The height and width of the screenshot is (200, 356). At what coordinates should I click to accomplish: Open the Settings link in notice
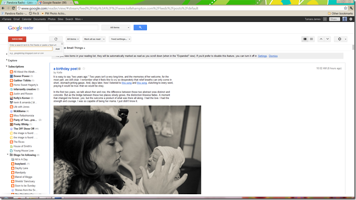click(262, 56)
